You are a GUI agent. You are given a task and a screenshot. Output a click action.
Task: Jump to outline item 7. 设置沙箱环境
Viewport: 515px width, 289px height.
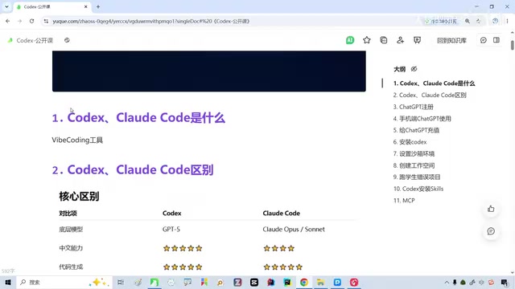[x=414, y=154]
